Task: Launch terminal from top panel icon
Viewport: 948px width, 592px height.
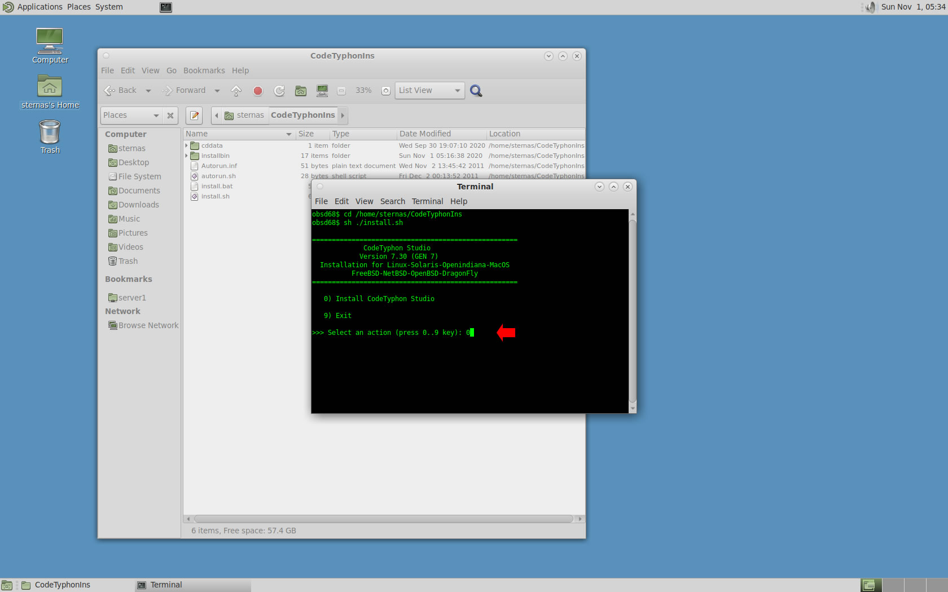Action: tap(166, 7)
